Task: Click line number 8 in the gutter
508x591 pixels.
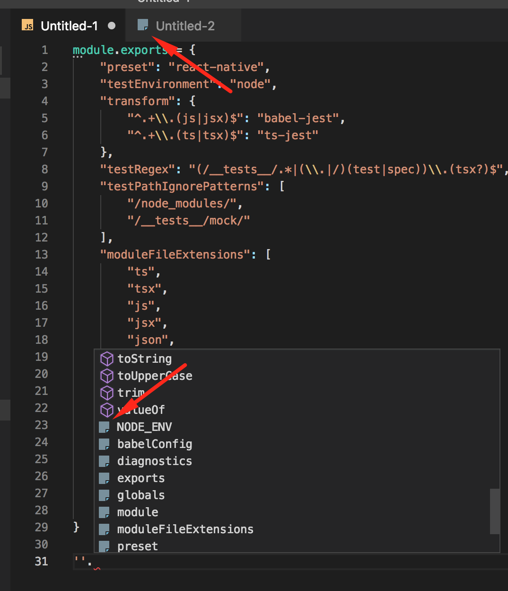Action: pos(44,169)
